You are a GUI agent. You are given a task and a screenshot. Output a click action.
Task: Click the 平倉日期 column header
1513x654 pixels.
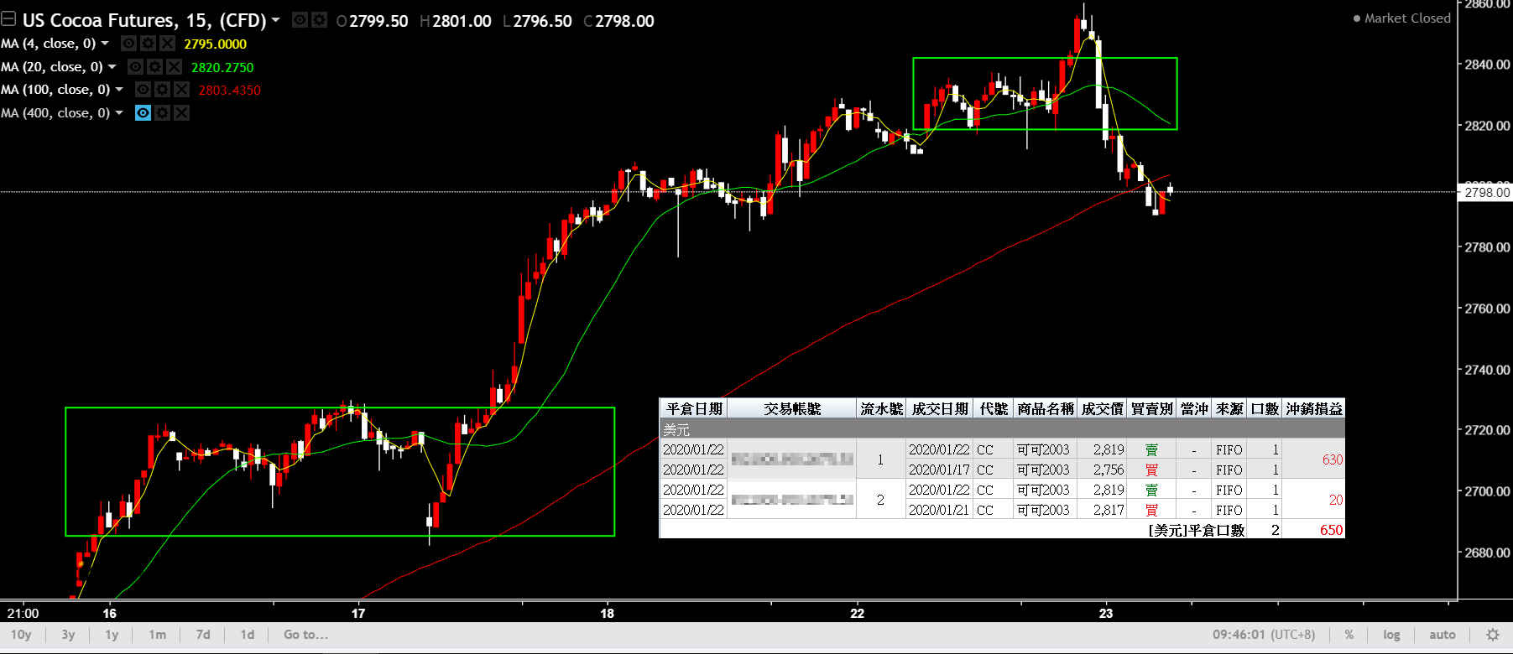[x=694, y=408]
